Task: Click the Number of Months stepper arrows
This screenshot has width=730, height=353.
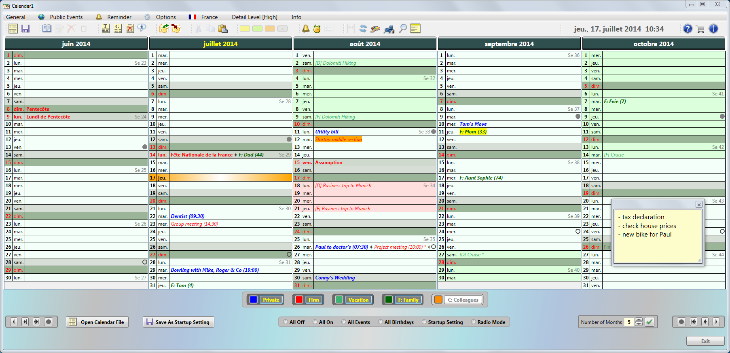Action: click(x=639, y=322)
